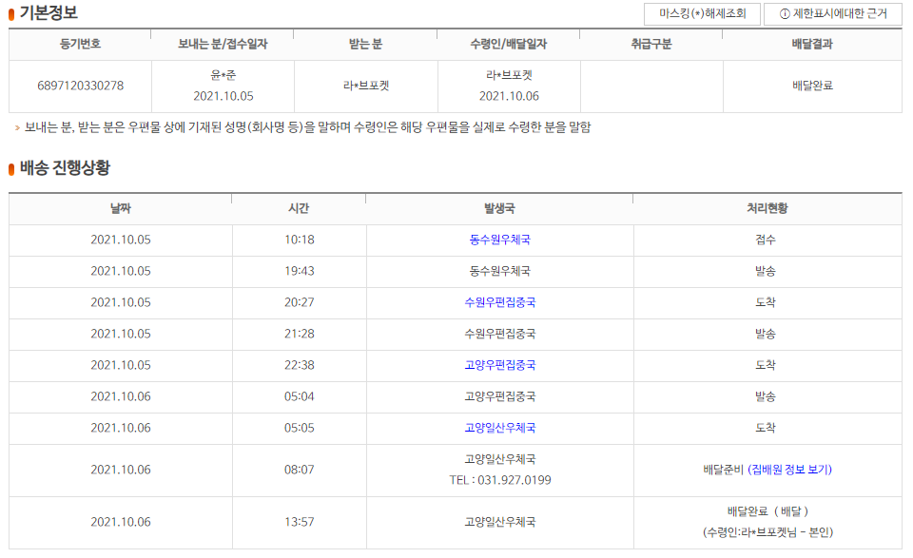
Task: Click the 발생국 column header
Action: [x=499, y=208]
